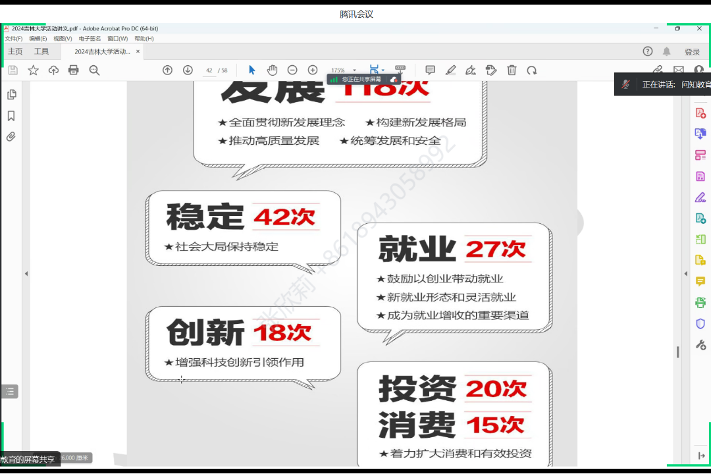This screenshot has height=474, width=711.
Task: Go to next page arrow
Action: [x=188, y=70]
